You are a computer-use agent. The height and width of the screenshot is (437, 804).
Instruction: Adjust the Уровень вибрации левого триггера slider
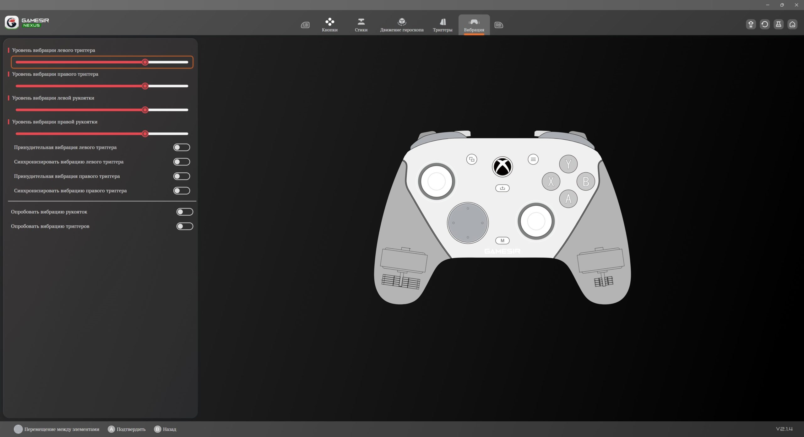click(x=102, y=62)
